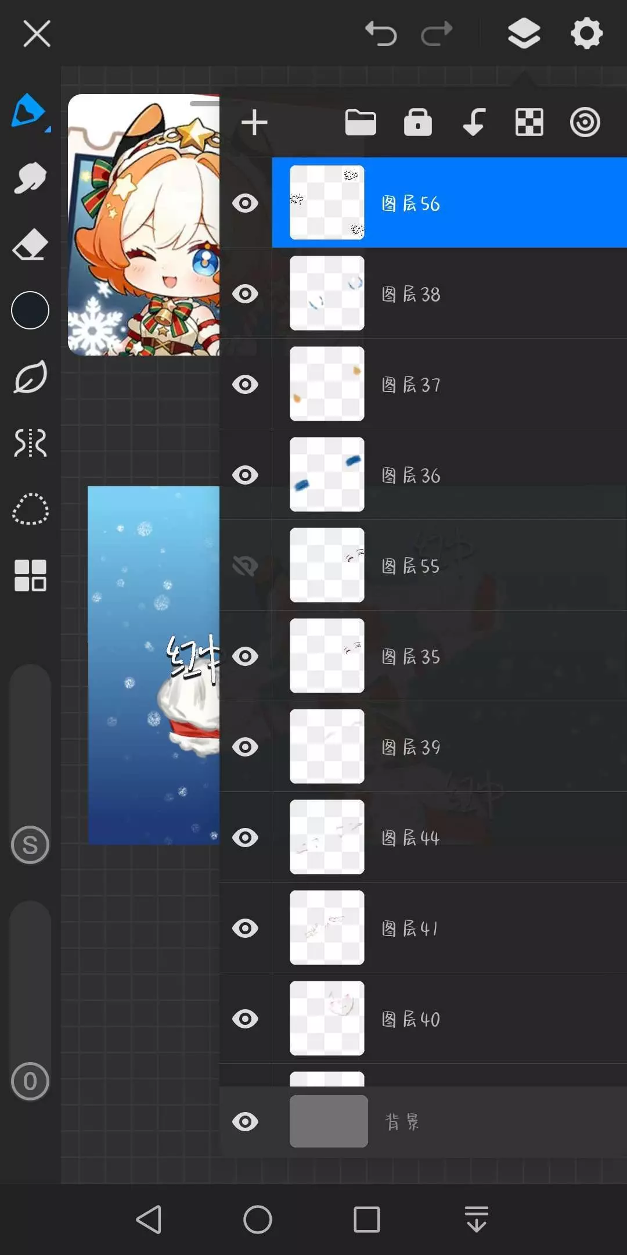The height and width of the screenshot is (1255, 627).
Task: Select the brush pen tool
Action: 29,111
